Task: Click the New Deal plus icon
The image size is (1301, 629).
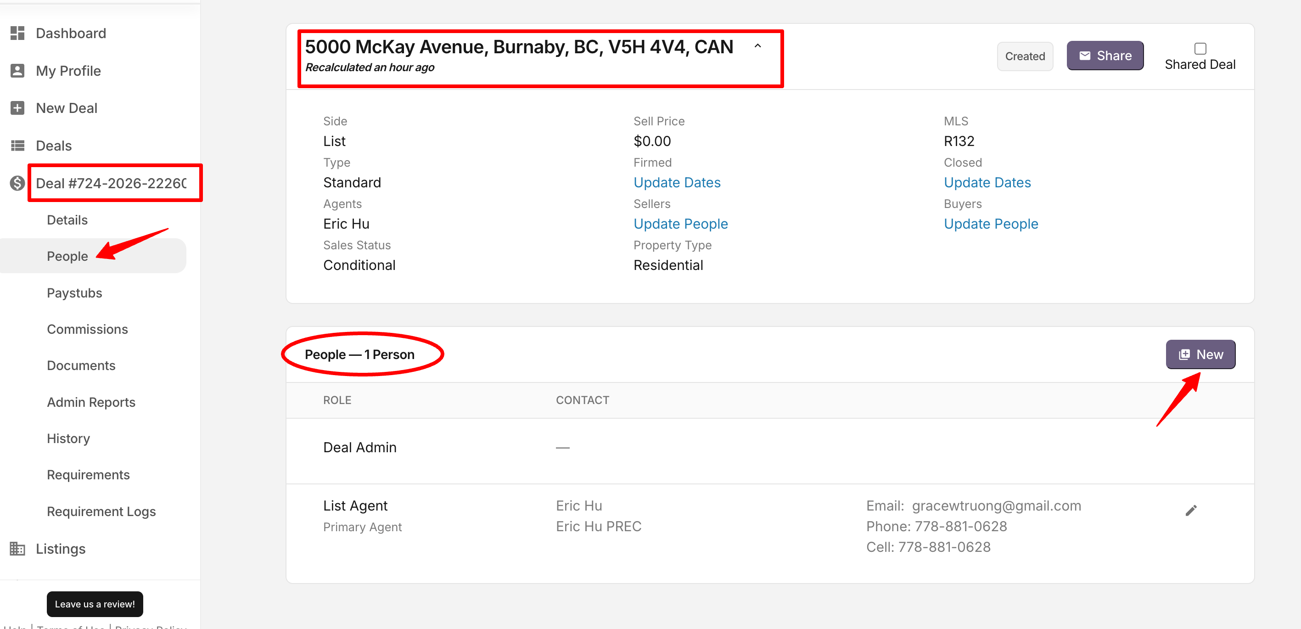Action: 17,108
